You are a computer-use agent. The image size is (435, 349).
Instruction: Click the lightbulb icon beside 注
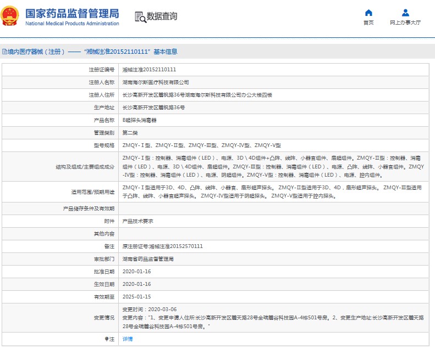pyautogui.click(x=107, y=339)
